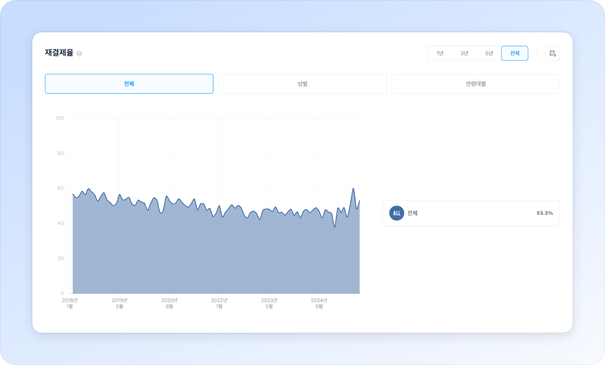
Task: Open the 성별 tab
Action: click(302, 84)
